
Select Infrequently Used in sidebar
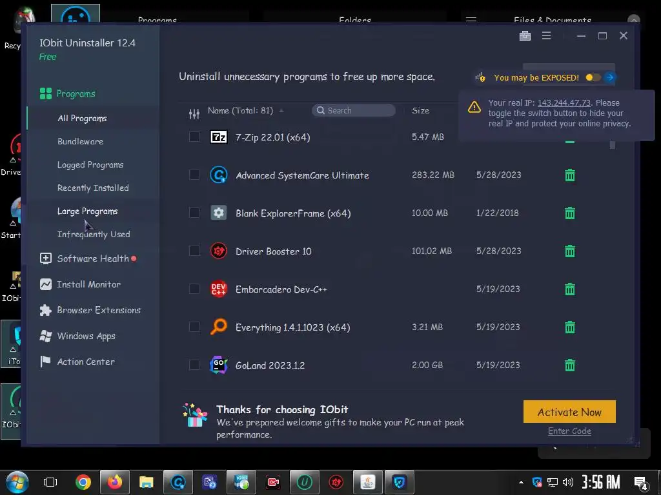(94, 234)
